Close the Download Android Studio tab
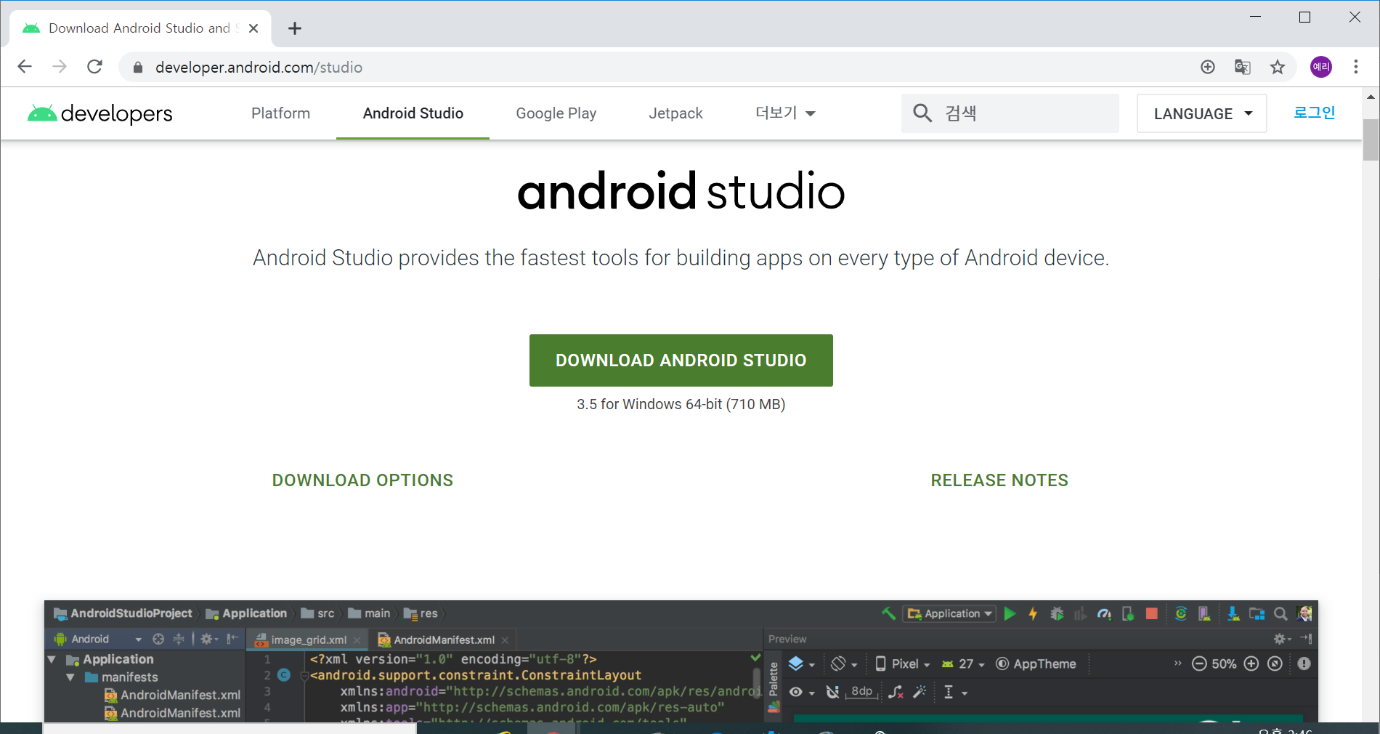The width and height of the screenshot is (1380, 734). click(253, 28)
